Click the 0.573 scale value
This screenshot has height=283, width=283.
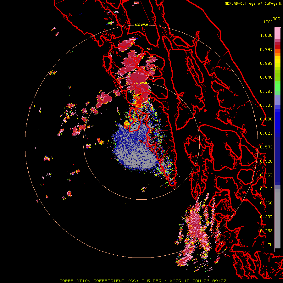[x=266, y=147]
